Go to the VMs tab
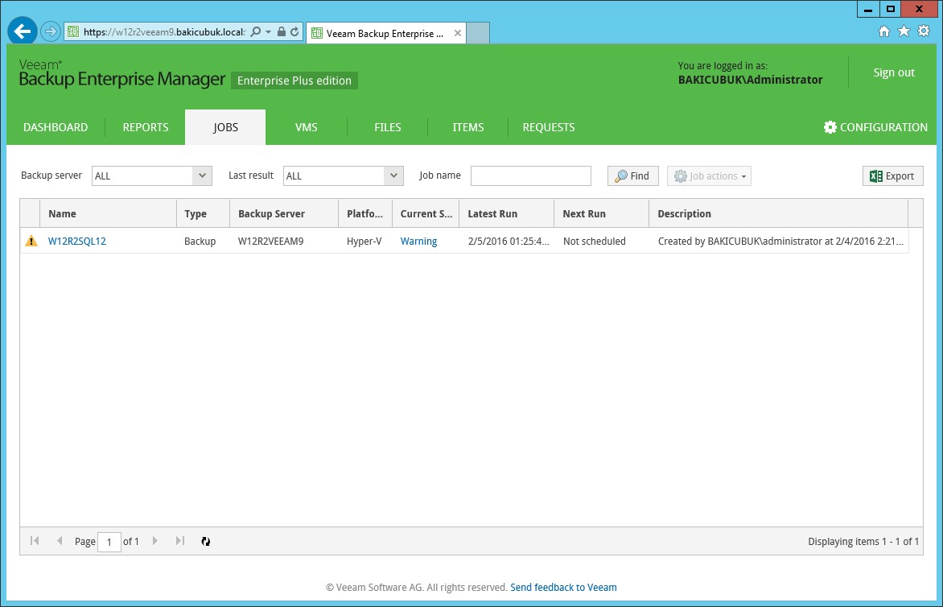The width and height of the screenshot is (943, 607). point(307,127)
